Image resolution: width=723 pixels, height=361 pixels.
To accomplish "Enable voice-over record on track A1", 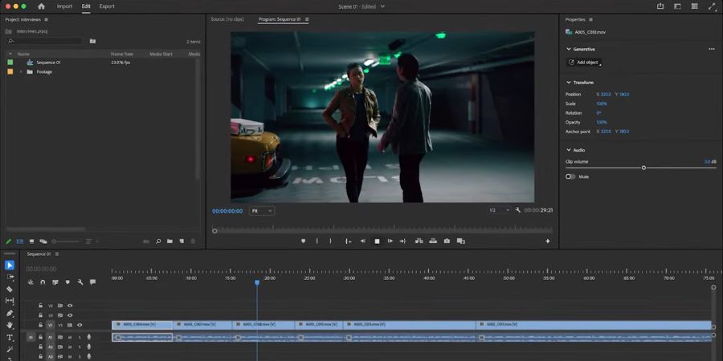I will 89,337.
